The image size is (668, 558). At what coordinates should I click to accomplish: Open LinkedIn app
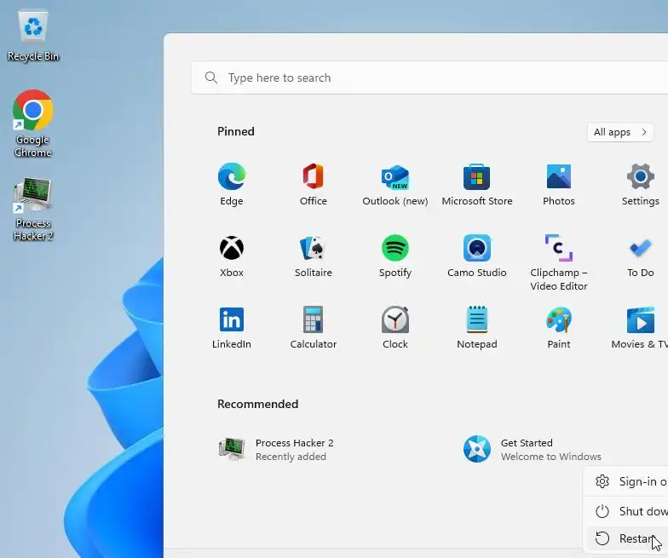(232, 327)
